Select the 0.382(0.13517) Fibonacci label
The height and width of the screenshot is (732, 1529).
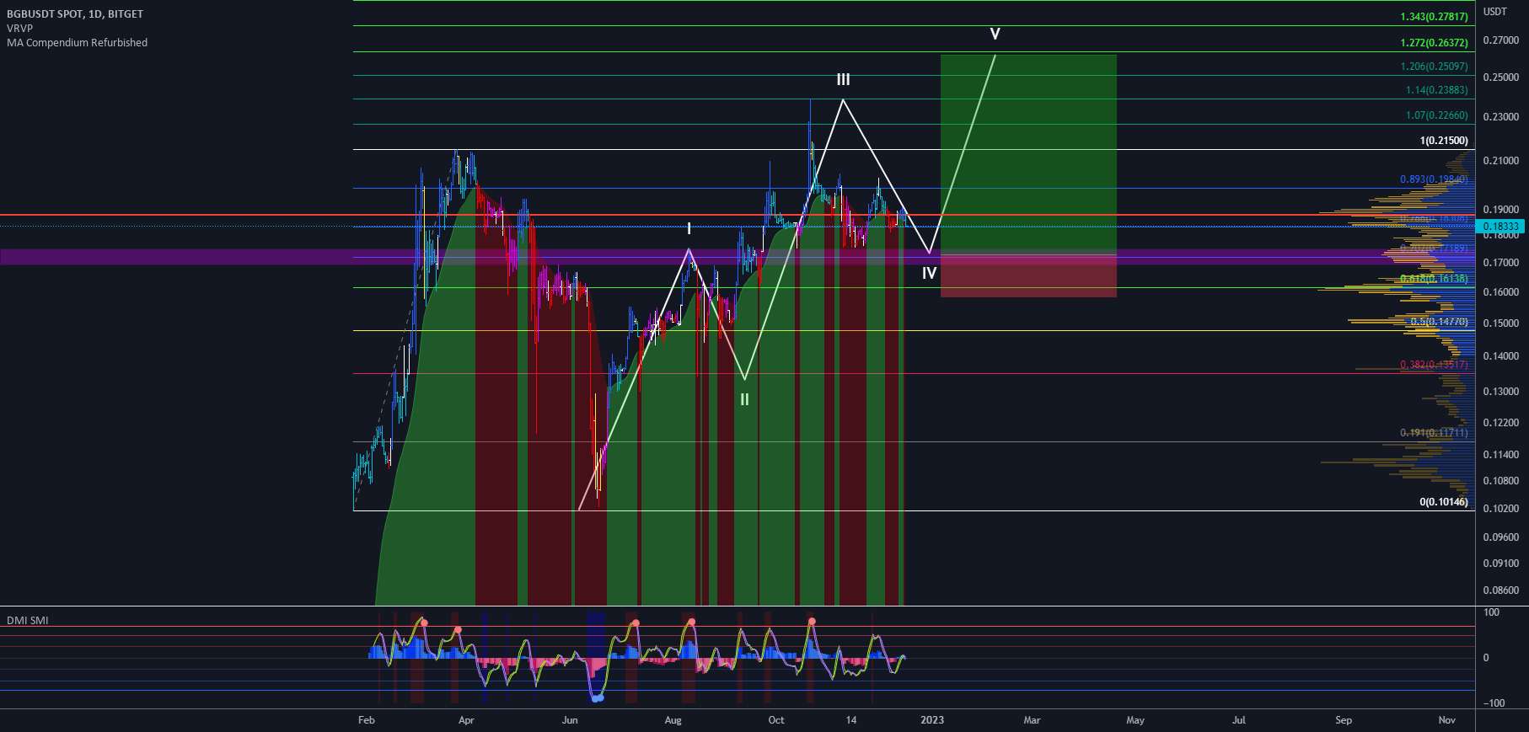tap(1434, 365)
